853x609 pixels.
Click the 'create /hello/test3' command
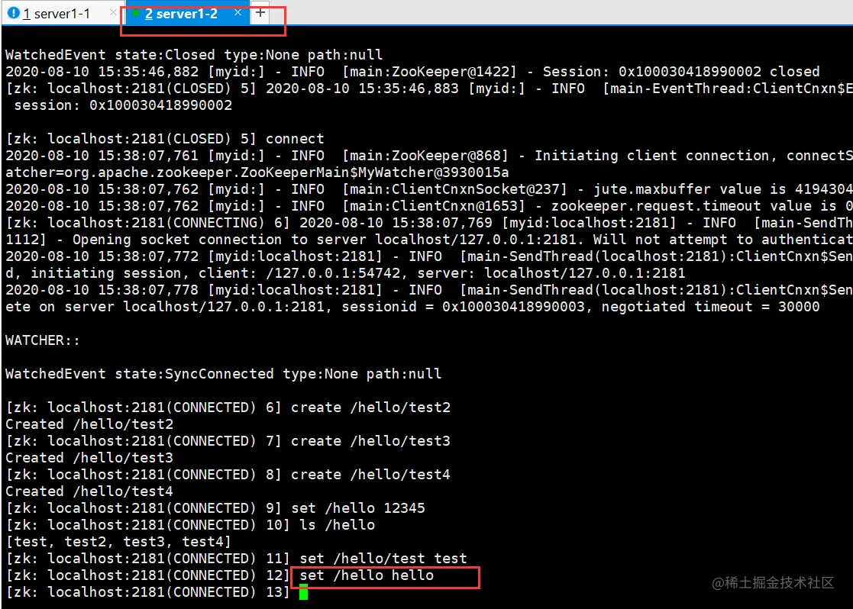click(370, 441)
